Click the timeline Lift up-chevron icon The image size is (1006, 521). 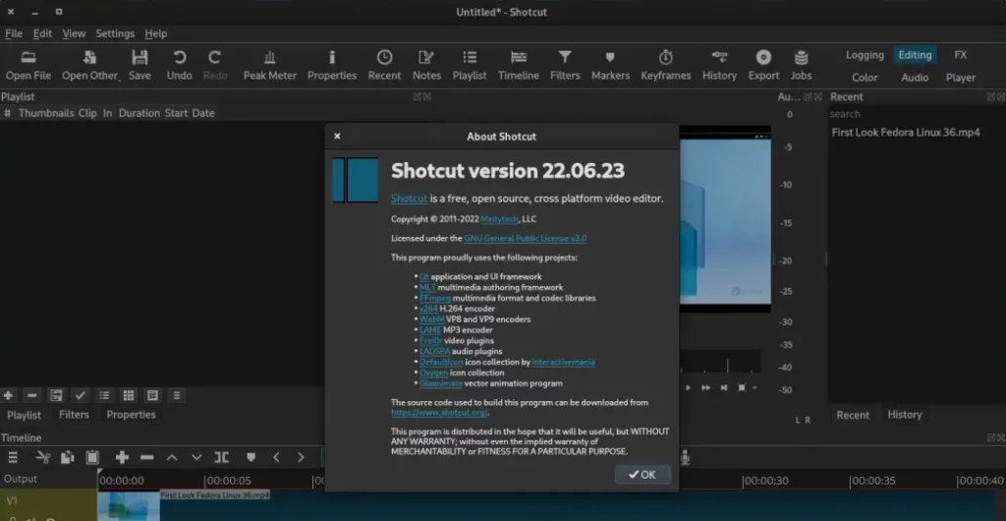pos(171,457)
